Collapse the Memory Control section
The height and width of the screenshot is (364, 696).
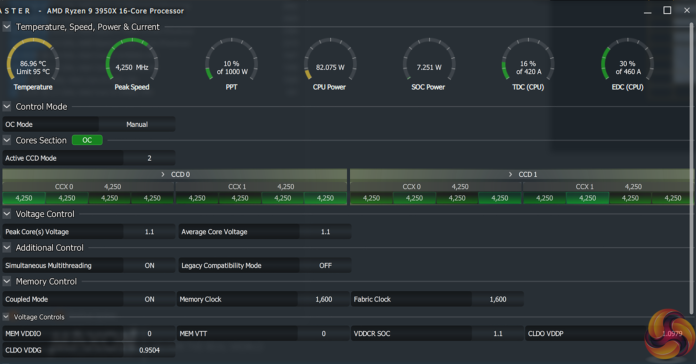[7, 281]
